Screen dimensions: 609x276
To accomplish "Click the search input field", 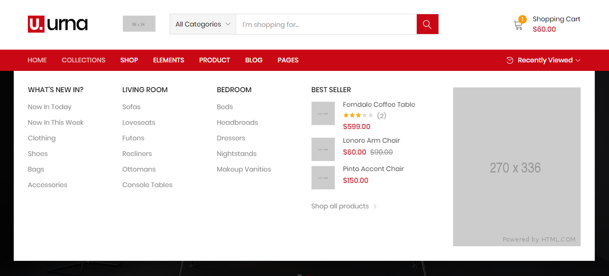I will coord(326,24).
